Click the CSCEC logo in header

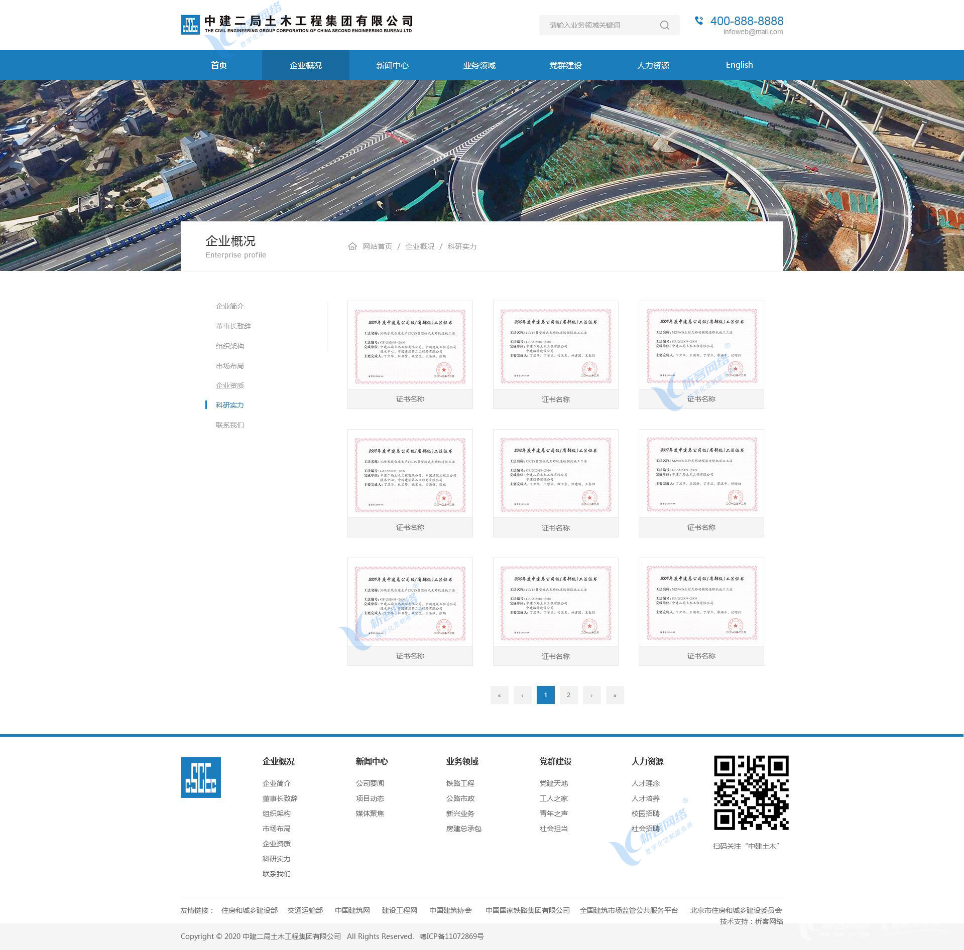click(190, 25)
